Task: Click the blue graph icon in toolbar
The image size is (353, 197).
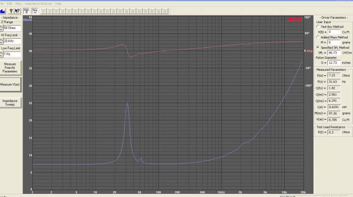Action: pyautogui.click(x=2, y=11)
